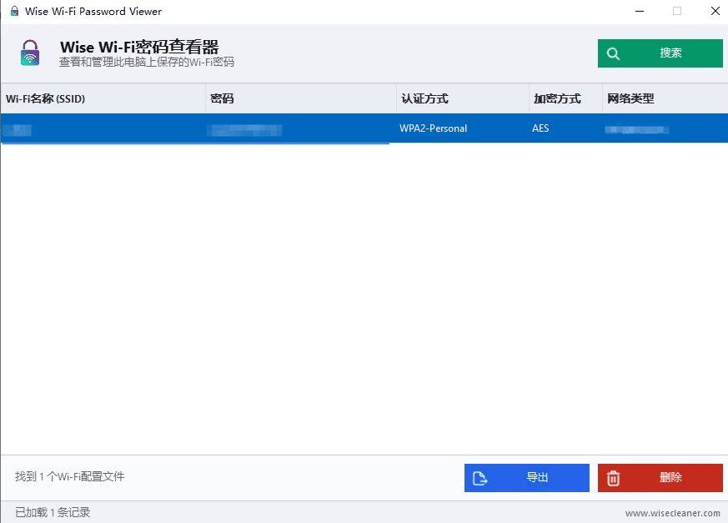Image resolution: width=728 pixels, height=523 pixels.
Task: Click the magnifier icon in search button
Action: 613,54
